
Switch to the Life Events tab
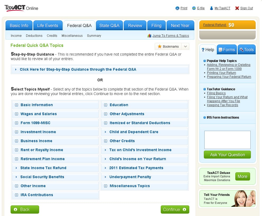coord(48,25)
